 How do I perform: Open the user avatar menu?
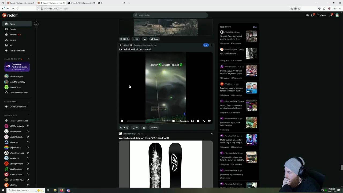[x=337, y=15]
